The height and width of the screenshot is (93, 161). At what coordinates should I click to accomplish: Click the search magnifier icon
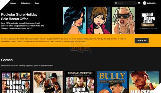116,3
